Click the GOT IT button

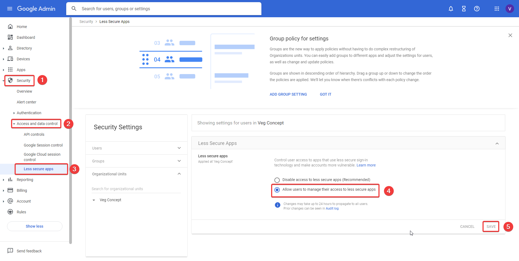pos(325,94)
